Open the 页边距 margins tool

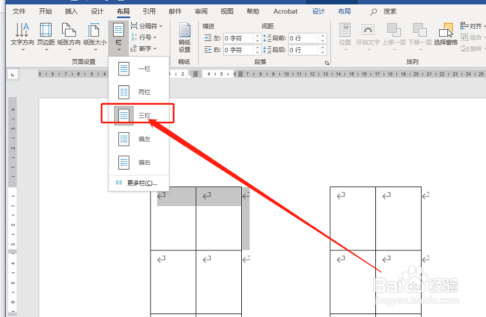46,36
